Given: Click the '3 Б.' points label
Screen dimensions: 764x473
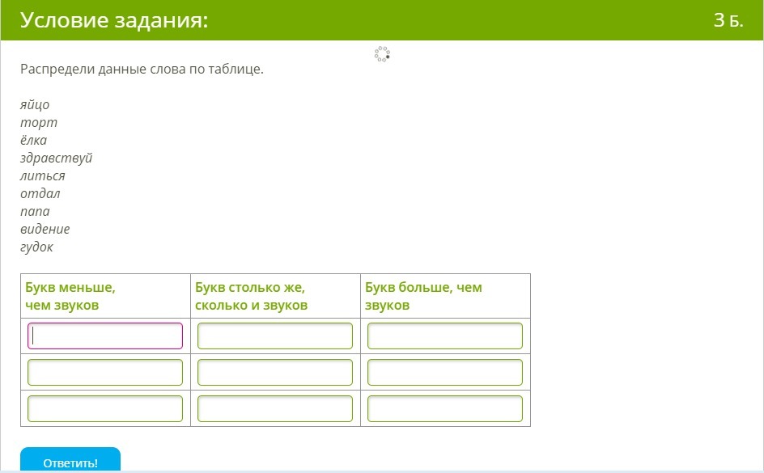Looking at the screenshot, I should [728, 21].
